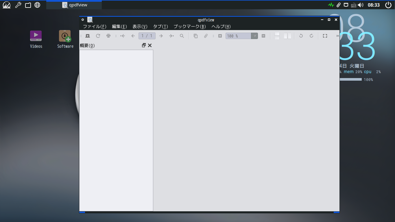Open the ファイル(F) menu

click(x=95, y=27)
